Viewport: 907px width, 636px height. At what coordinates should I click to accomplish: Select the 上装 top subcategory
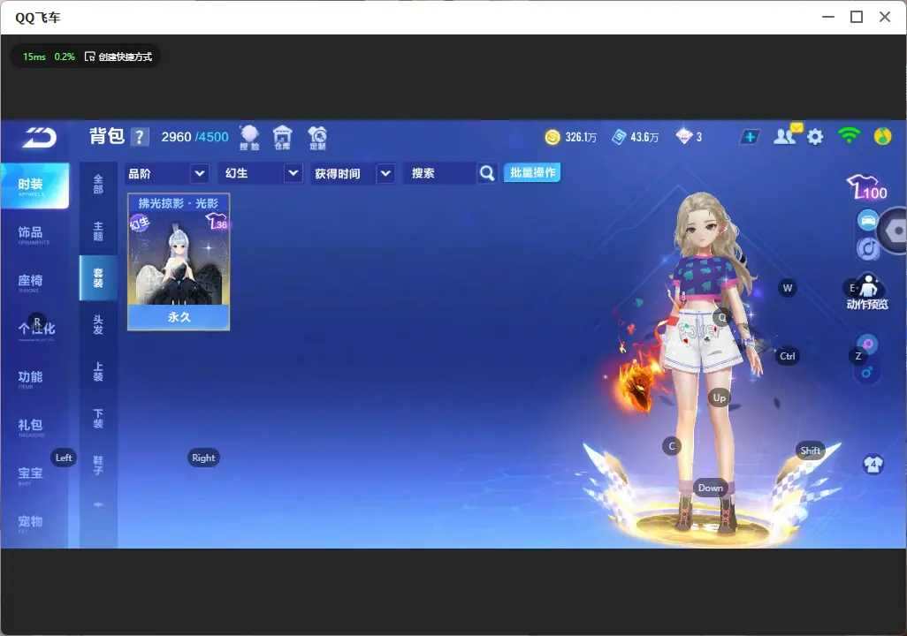click(x=98, y=372)
